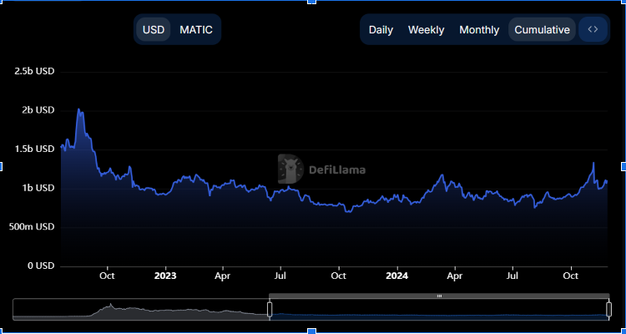Click the 2024 label on the x-axis
626x334 pixels.
pyautogui.click(x=397, y=276)
